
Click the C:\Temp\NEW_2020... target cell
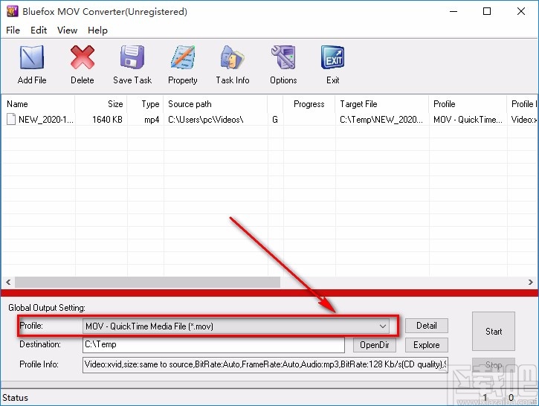[x=381, y=120]
